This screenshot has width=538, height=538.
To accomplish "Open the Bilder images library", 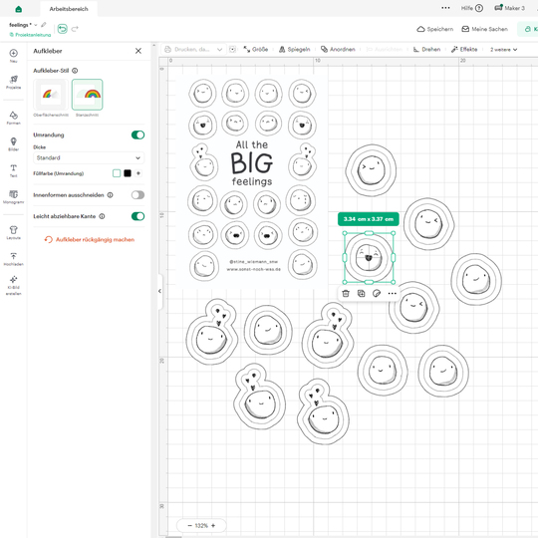I will click(x=13, y=144).
